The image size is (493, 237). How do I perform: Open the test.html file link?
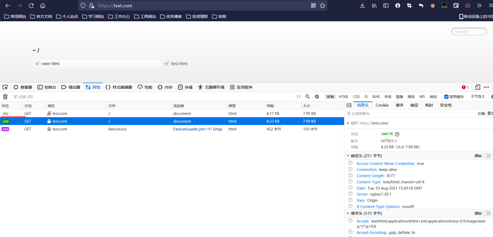[x=179, y=64]
